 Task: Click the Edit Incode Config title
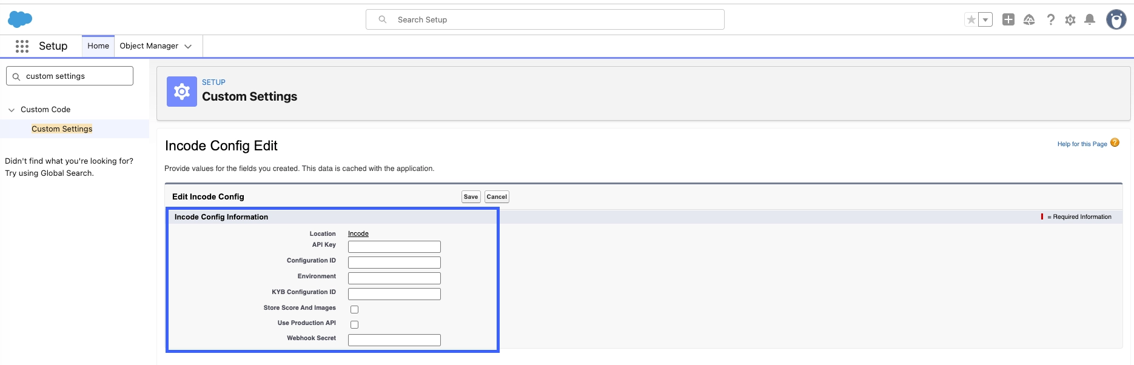208,197
